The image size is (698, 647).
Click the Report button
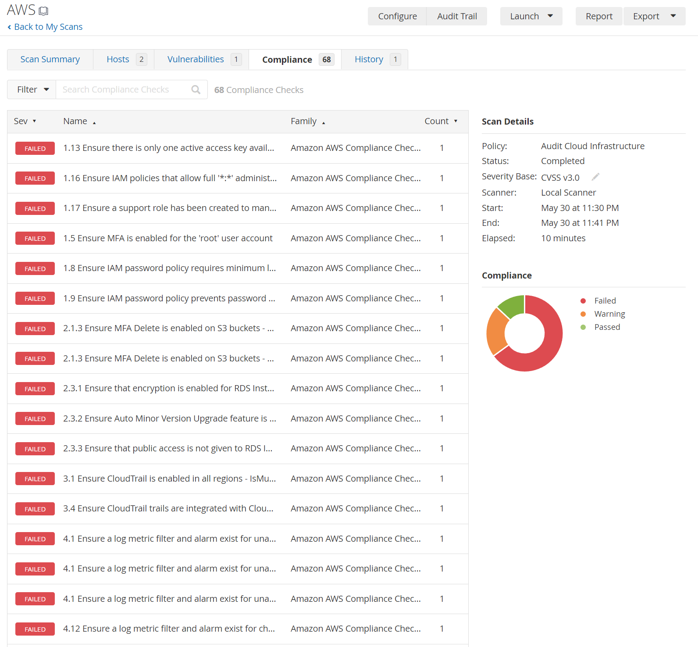pyautogui.click(x=599, y=16)
